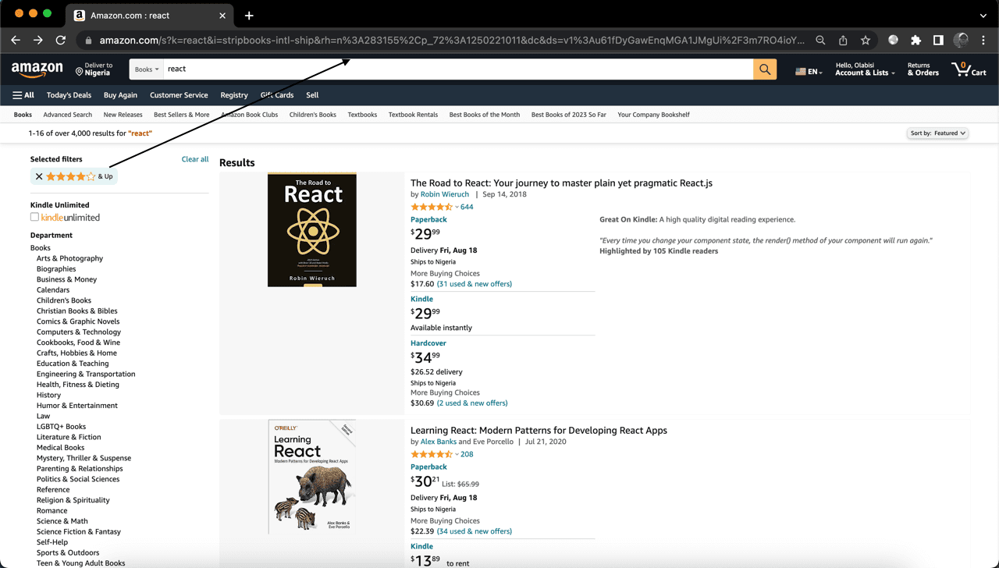Tick the Kindle Unlimited checkbox
Viewport: 999px width, 568px height.
[34, 217]
